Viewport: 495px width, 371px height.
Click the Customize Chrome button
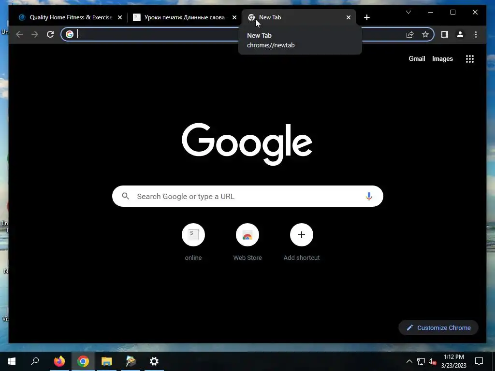(x=438, y=328)
